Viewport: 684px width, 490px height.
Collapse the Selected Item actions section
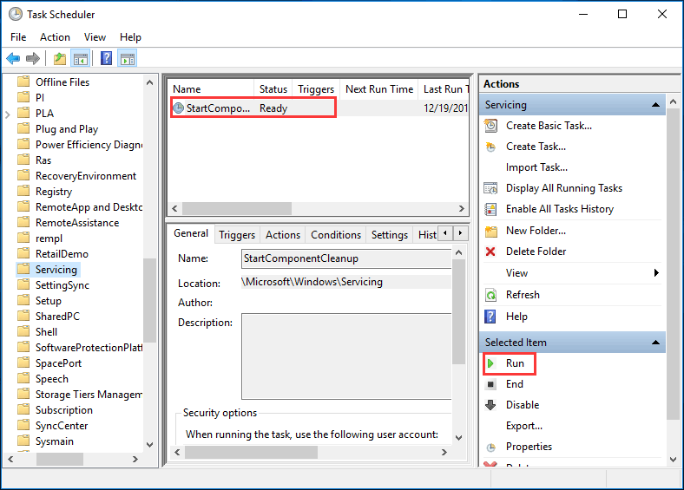tap(655, 343)
